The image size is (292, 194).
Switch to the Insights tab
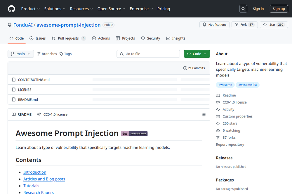click(x=175, y=38)
